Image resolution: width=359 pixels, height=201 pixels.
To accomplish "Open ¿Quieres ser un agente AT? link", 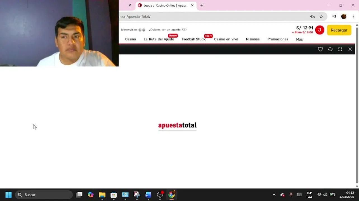I will coord(168,30).
